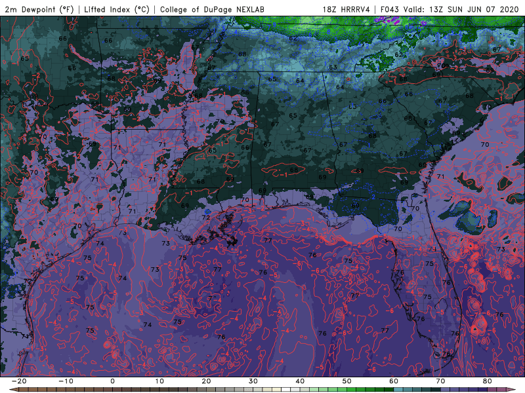Click the '70' colorbar tick label
This screenshot has width=525, height=393.
click(x=440, y=381)
